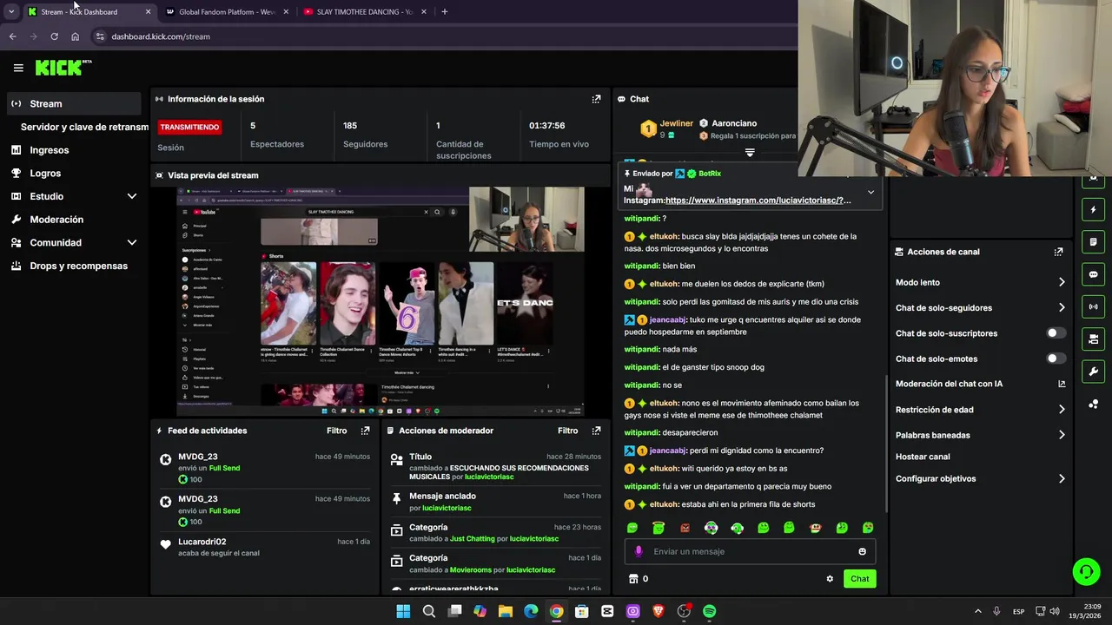Pop out the Feed de actividades panel
The width and height of the screenshot is (1112, 625).
[365, 431]
